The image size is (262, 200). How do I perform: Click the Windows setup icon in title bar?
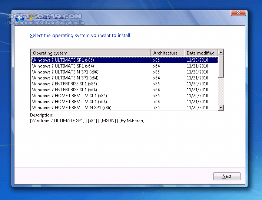tap(30, 17)
